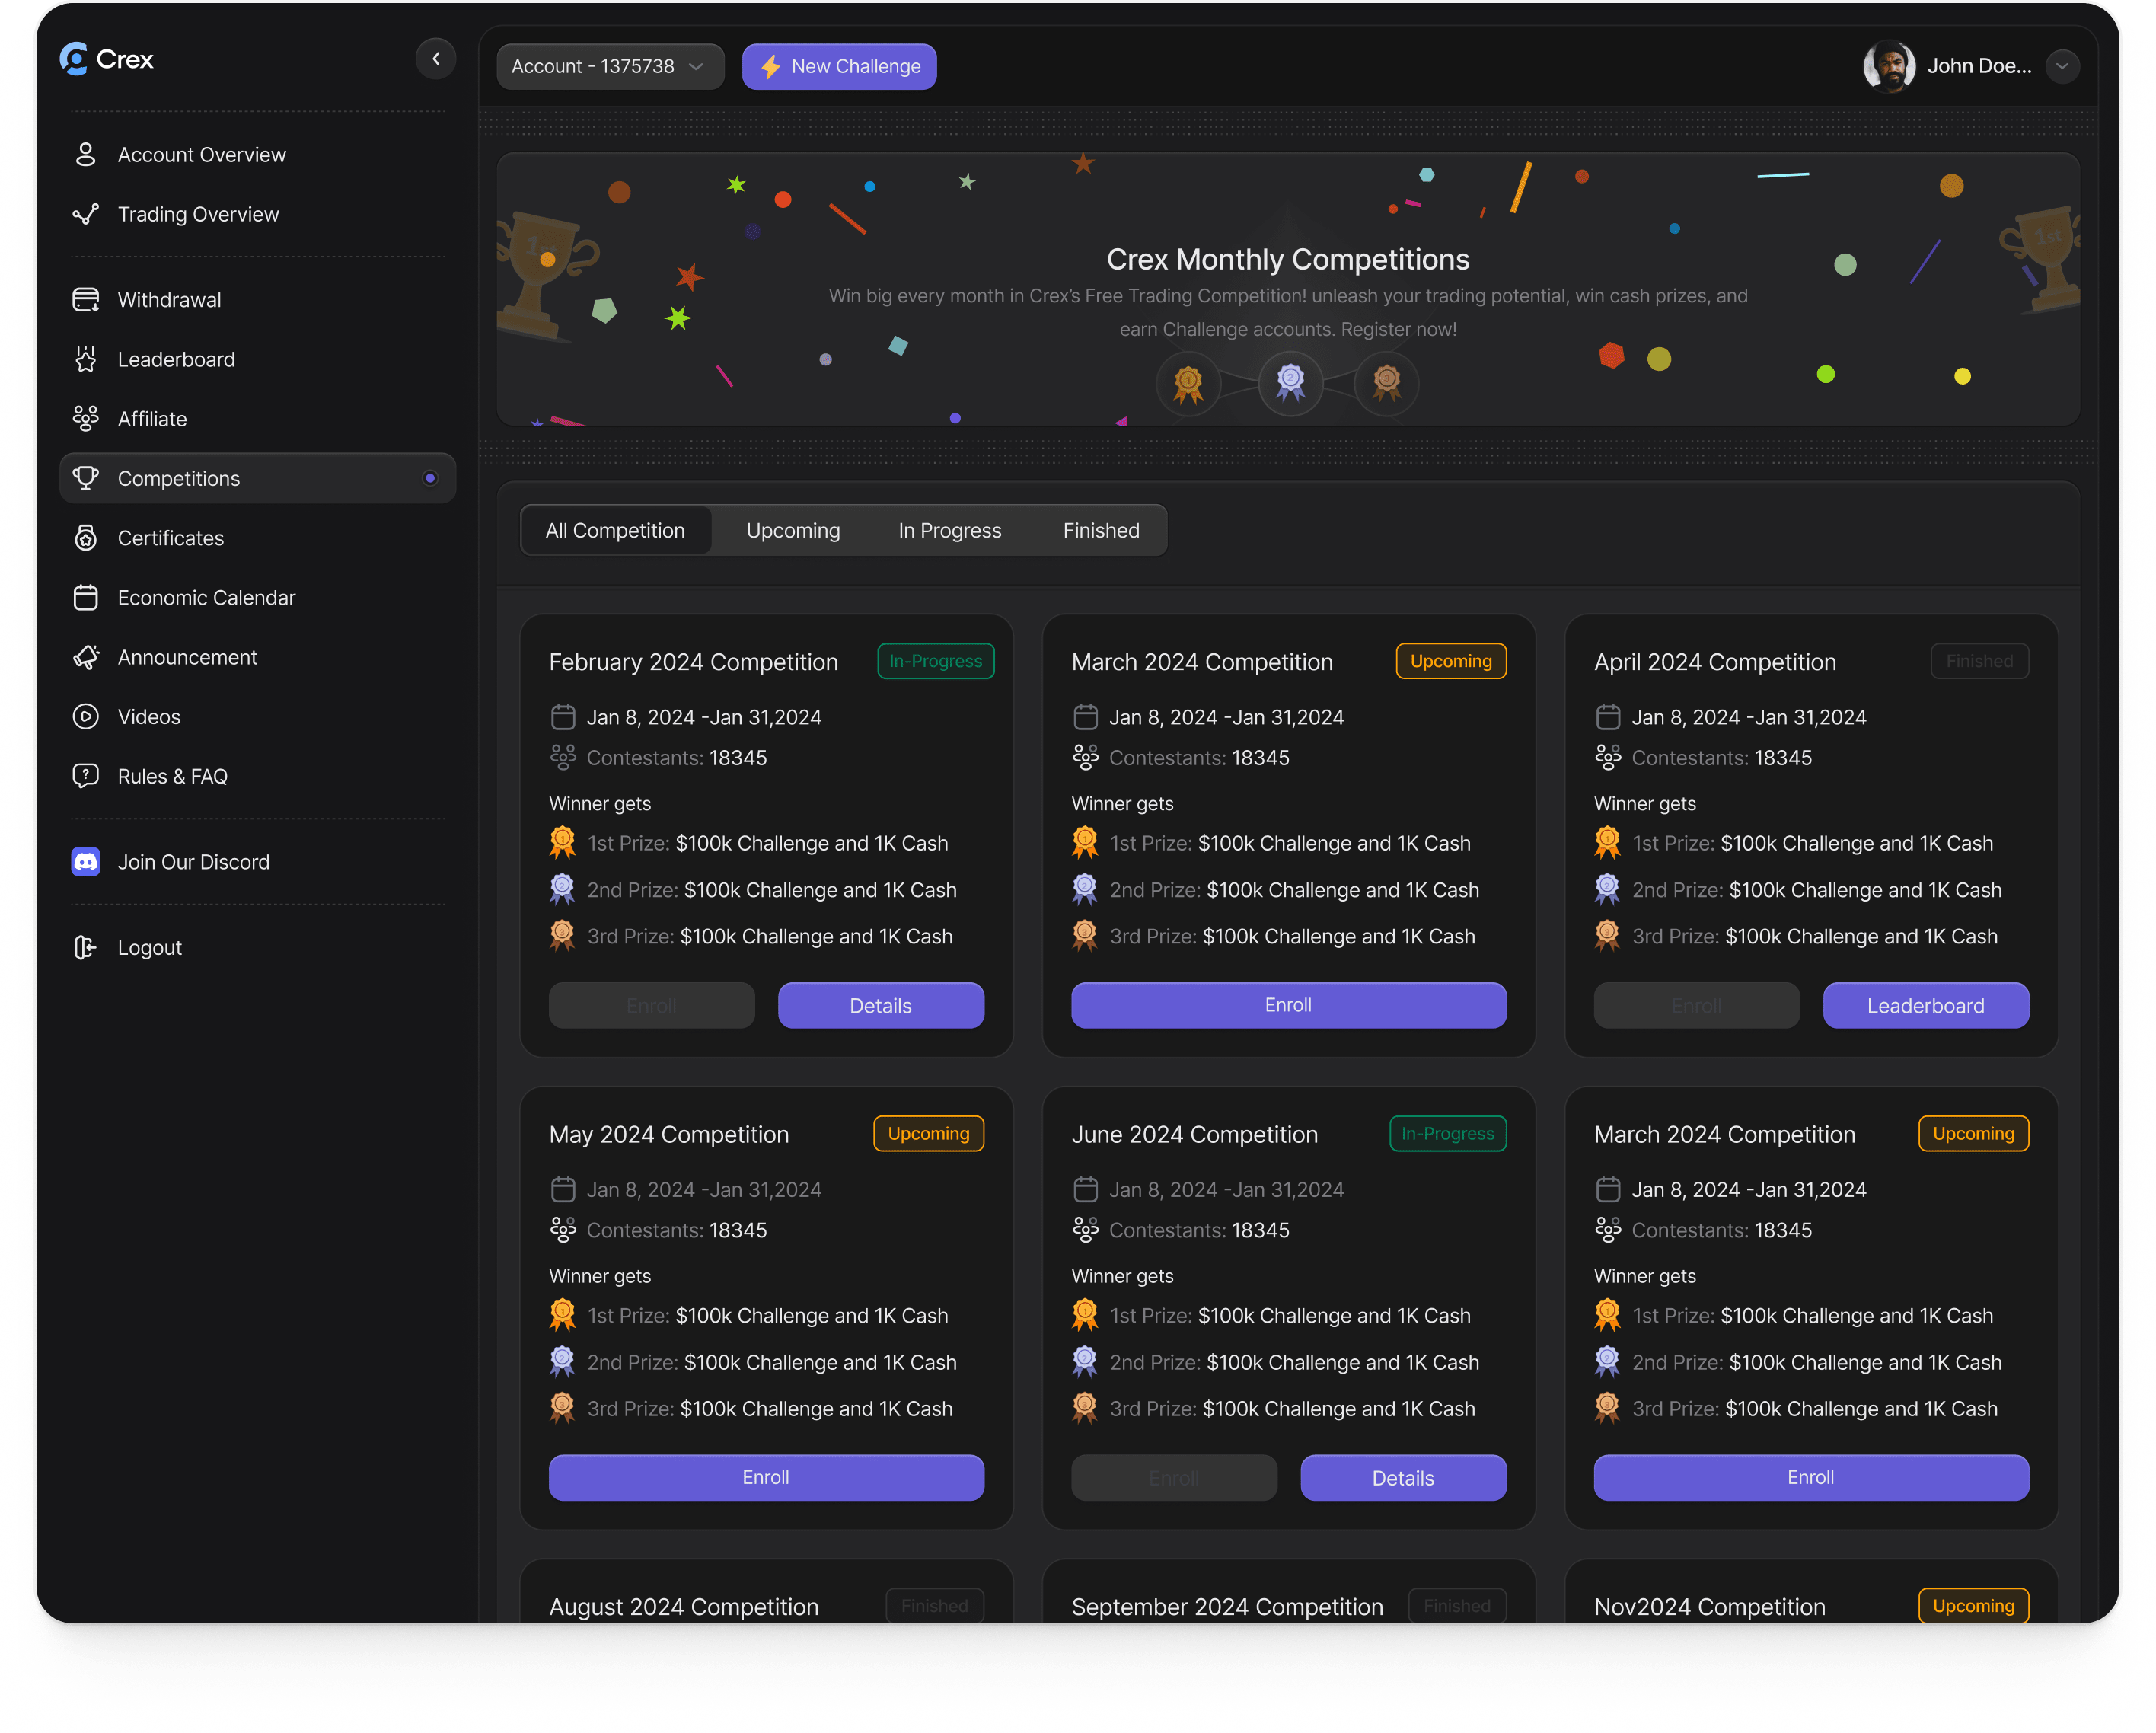The height and width of the screenshot is (1733, 2156).
Task: Switch to the Upcoming tab
Action: tap(793, 530)
